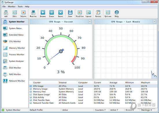The image size is (159, 113).
Task: Open NAS Monitor in the sidebar
Action: click(15, 74)
